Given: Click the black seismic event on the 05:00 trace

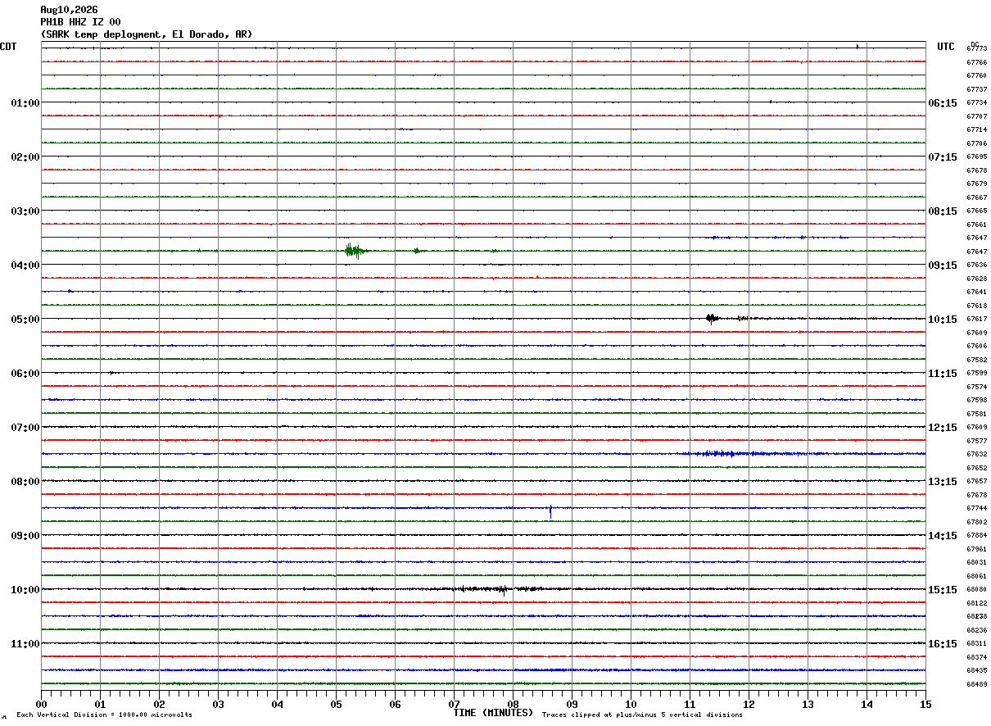Looking at the screenshot, I should [x=713, y=319].
